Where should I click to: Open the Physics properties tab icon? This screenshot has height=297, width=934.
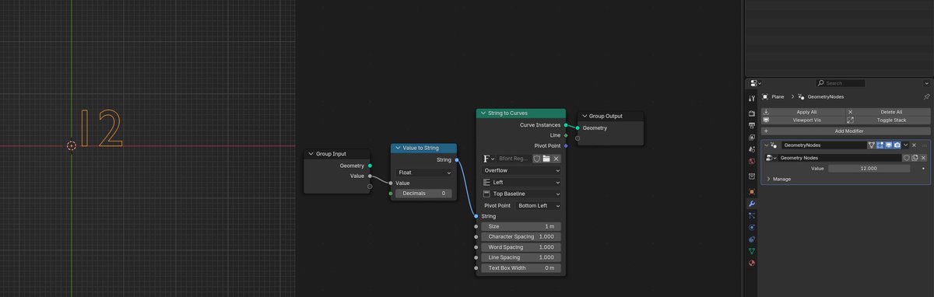752,227
